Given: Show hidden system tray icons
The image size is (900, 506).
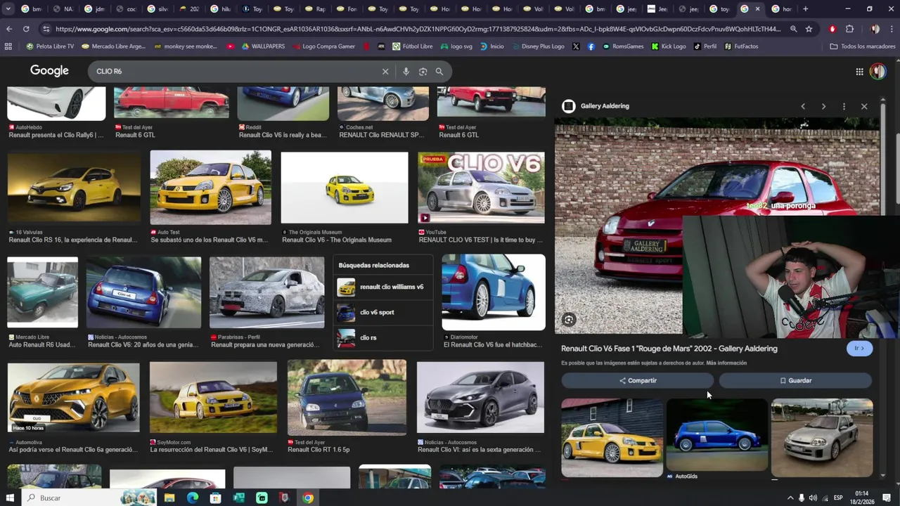Looking at the screenshot, I should 790,498.
